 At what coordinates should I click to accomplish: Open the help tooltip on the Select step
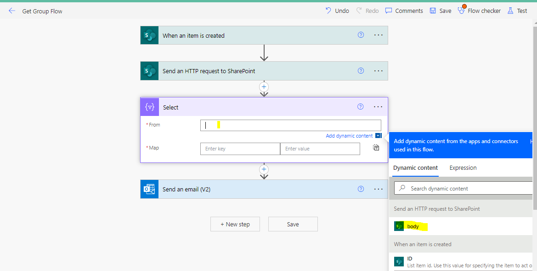tap(360, 106)
